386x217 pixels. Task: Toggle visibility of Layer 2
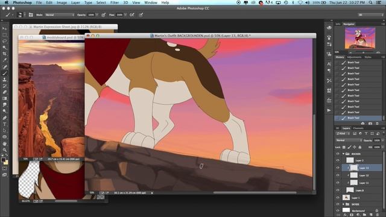click(338, 160)
